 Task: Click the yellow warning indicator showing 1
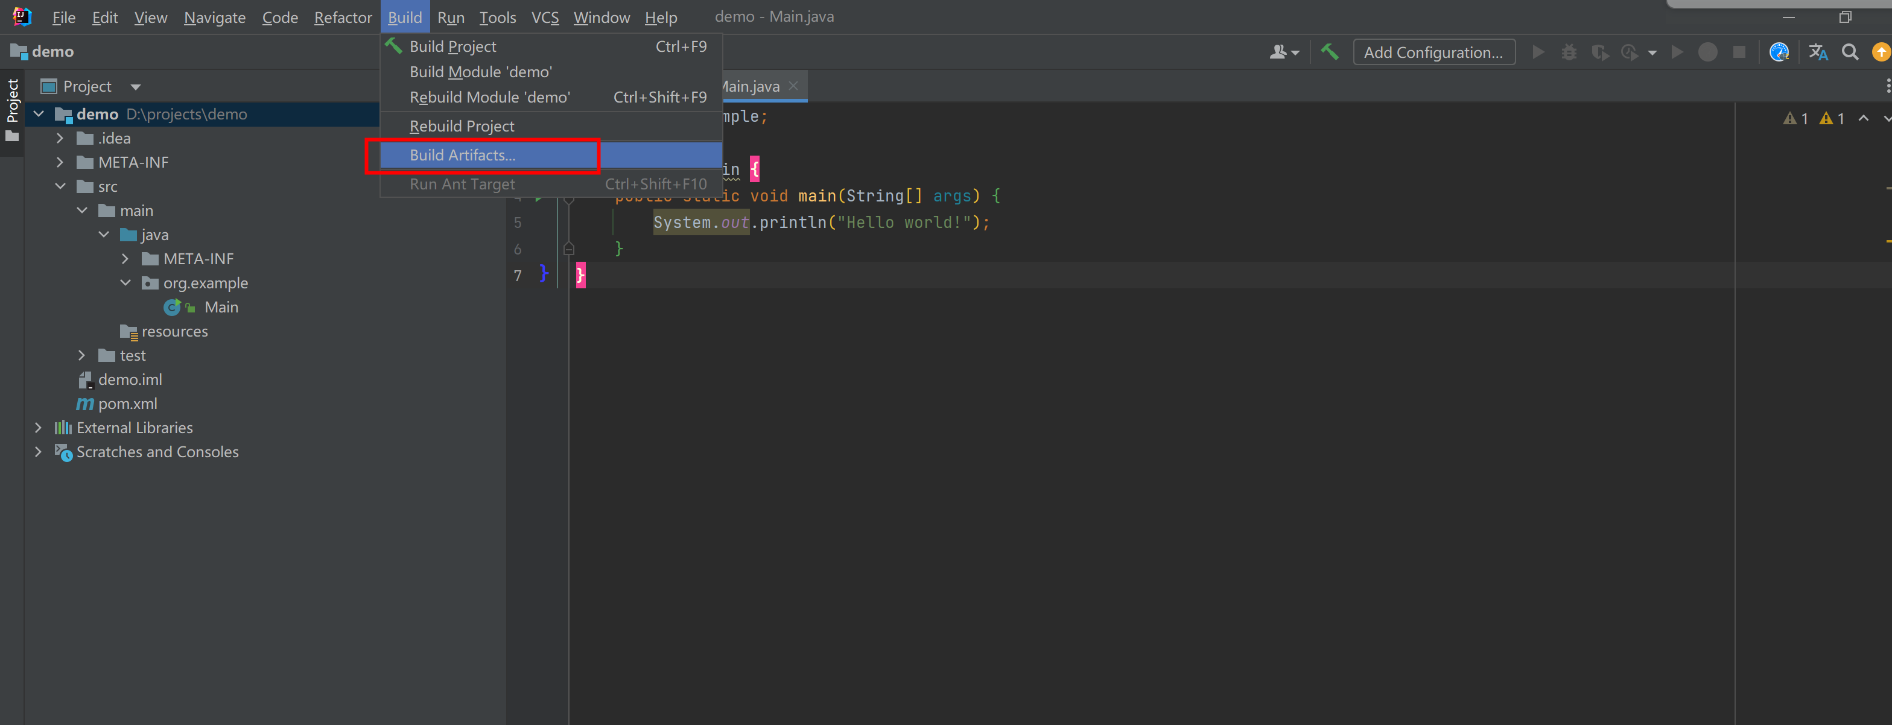click(x=1832, y=118)
